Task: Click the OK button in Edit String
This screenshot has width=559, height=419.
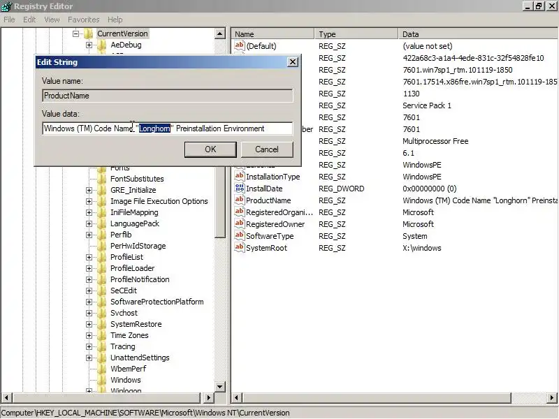Action: pyautogui.click(x=210, y=149)
